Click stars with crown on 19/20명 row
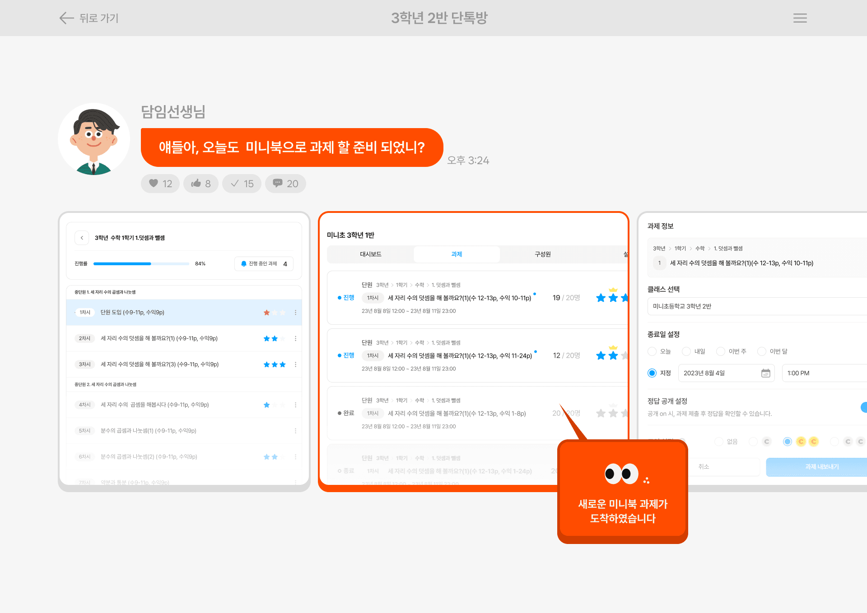 point(612,296)
